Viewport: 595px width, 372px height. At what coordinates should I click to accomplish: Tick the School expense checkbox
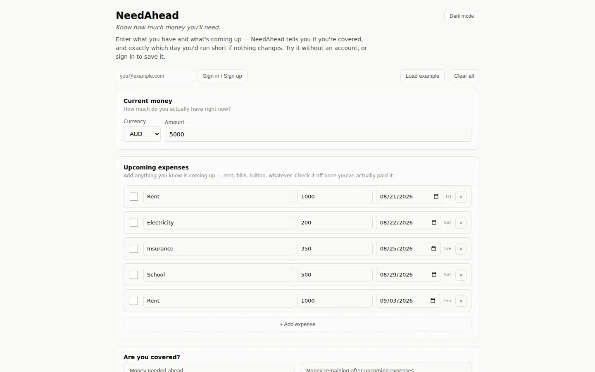coord(134,275)
